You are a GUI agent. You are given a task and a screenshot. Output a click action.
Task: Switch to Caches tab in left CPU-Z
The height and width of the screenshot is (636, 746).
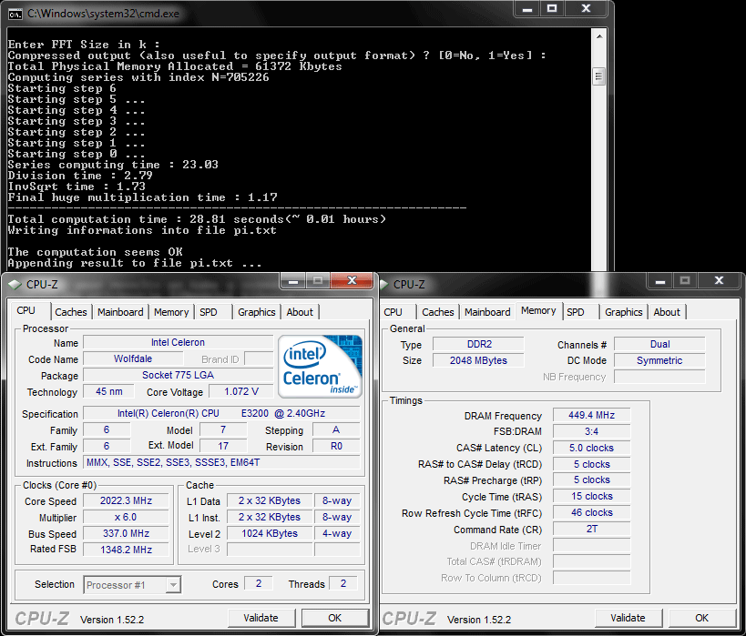pos(71,312)
